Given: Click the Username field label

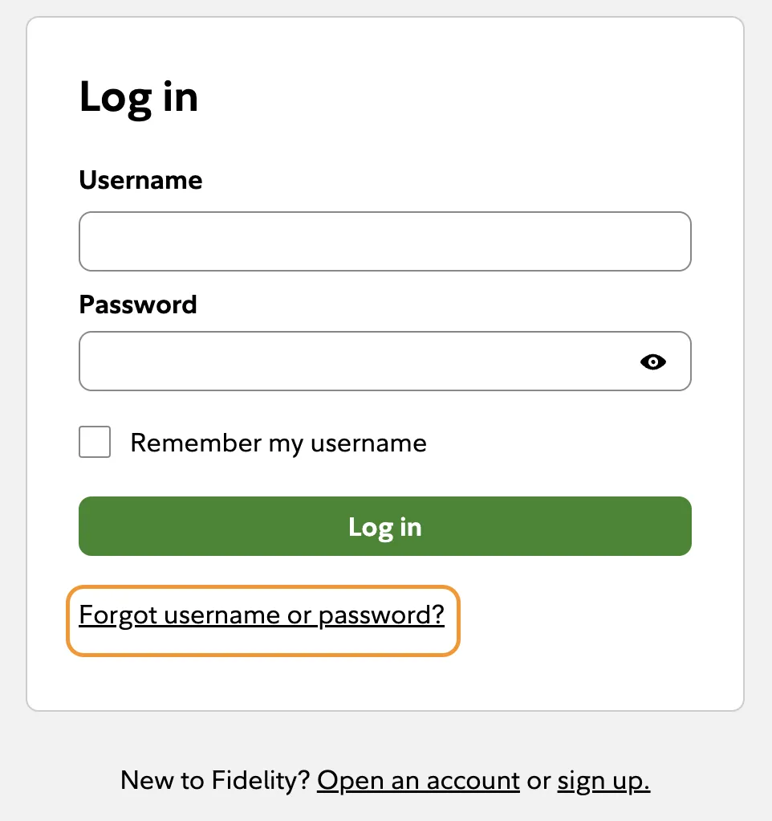Looking at the screenshot, I should pyautogui.click(x=140, y=180).
